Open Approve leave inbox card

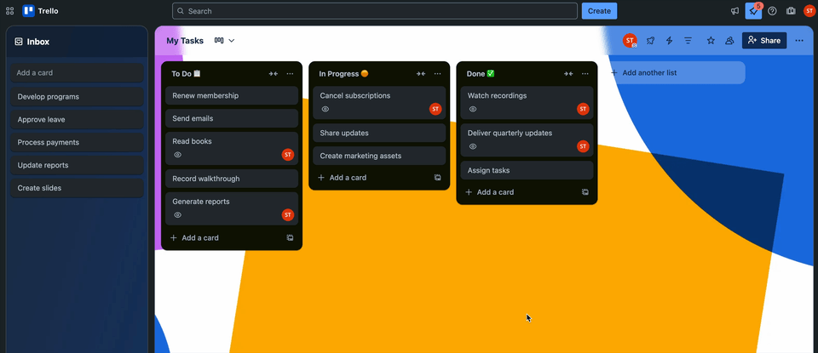pos(77,120)
